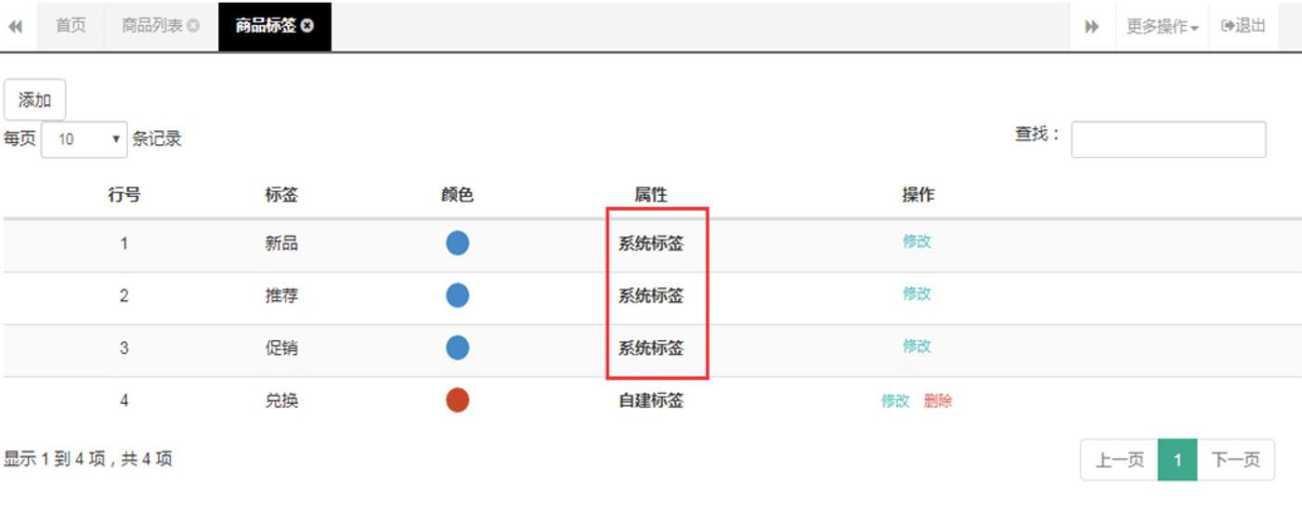The height and width of the screenshot is (522, 1302).
Task: Click the right double-arrow tab scroll icon
Action: (x=1092, y=27)
